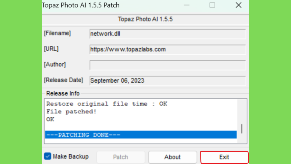This screenshot has height=164, width=291.
Task: Click the standalone OK line in log
Action: tap(50, 119)
